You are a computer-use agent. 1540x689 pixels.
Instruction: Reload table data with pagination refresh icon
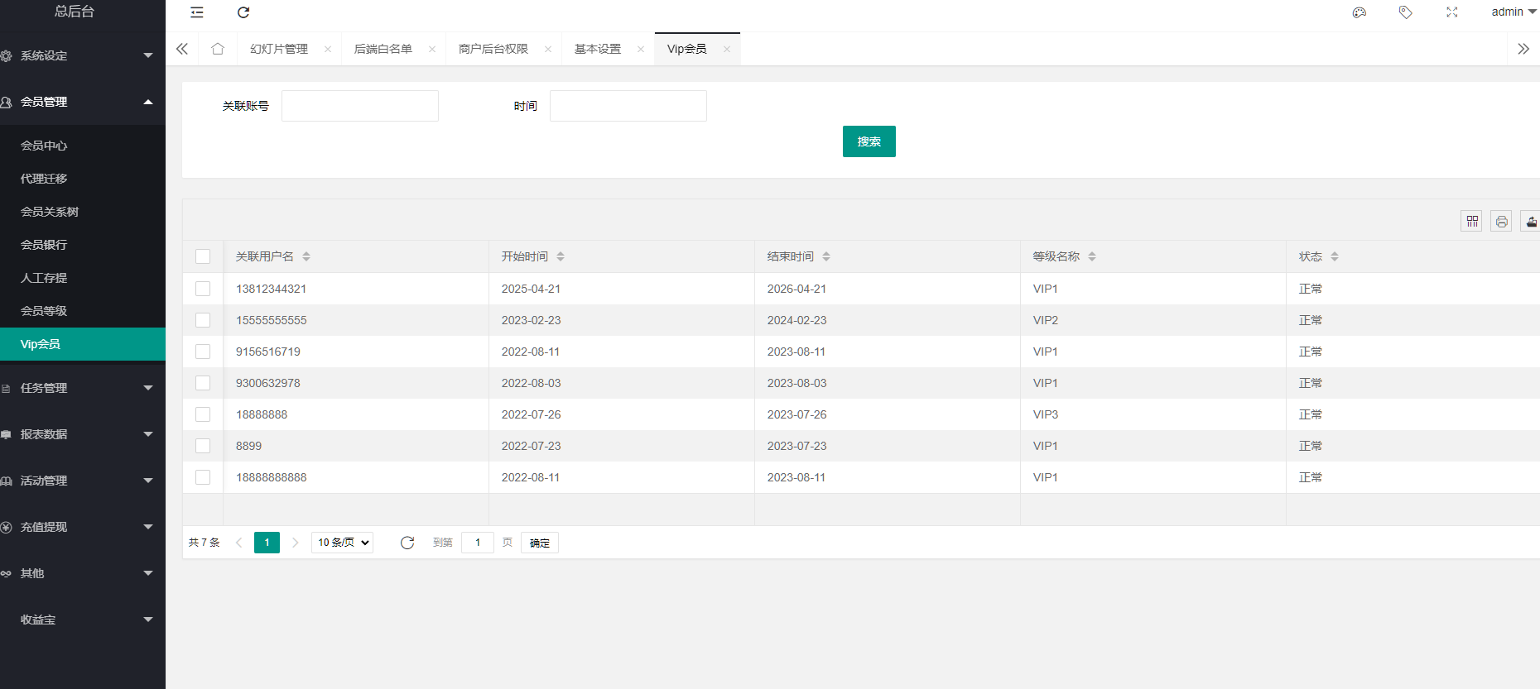tap(407, 543)
